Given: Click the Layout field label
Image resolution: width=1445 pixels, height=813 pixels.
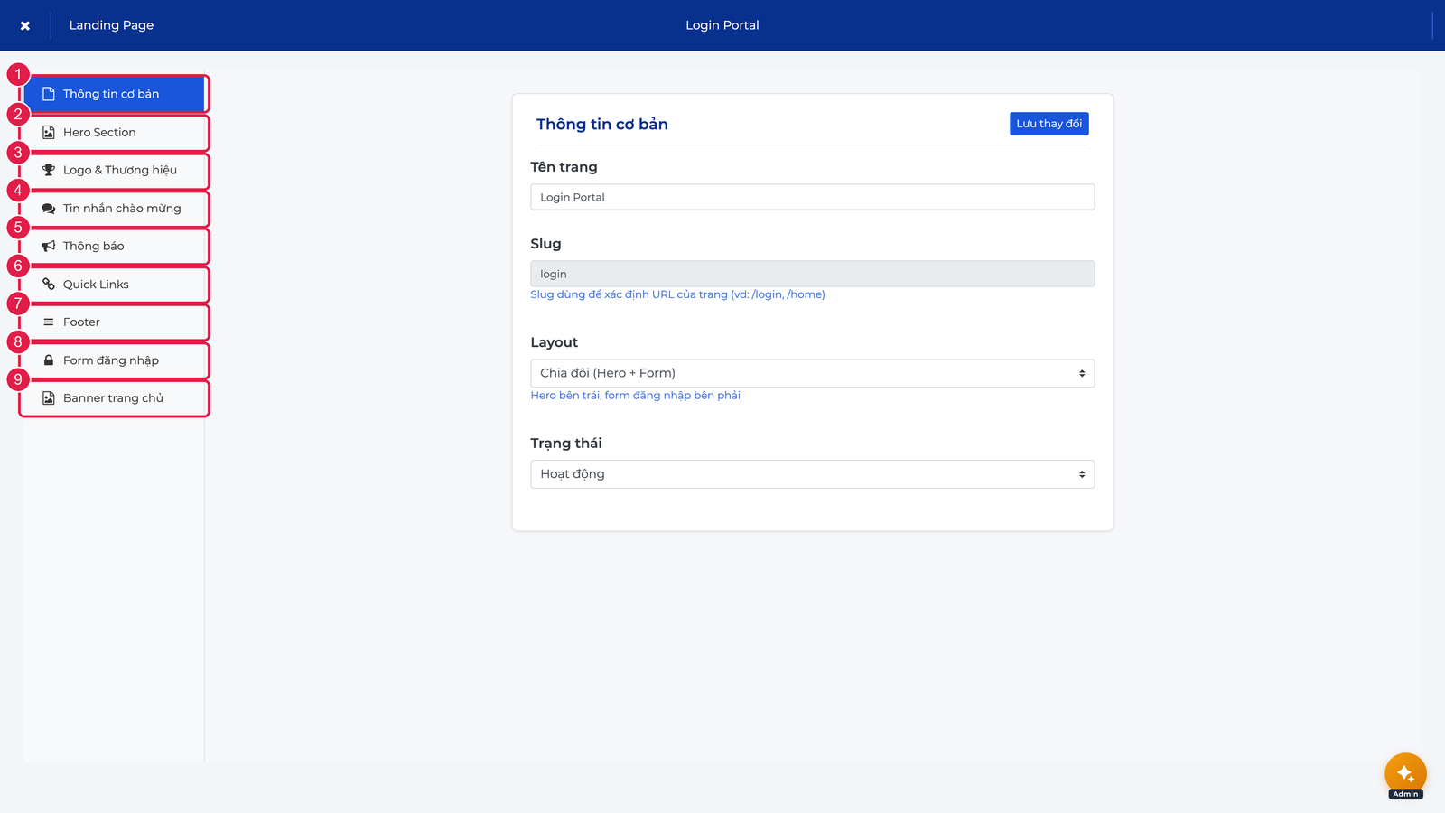Looking at the screenshot, I should (554, 342).
